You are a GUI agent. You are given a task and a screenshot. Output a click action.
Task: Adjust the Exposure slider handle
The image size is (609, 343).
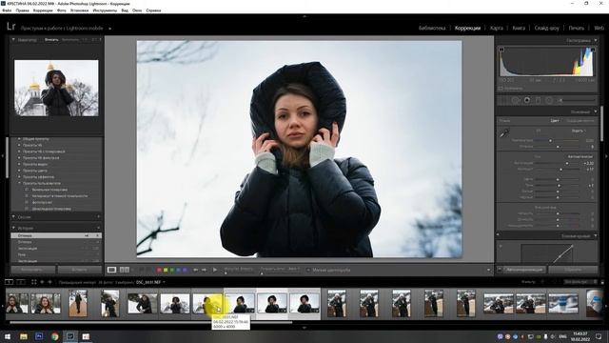coord(567,163)
